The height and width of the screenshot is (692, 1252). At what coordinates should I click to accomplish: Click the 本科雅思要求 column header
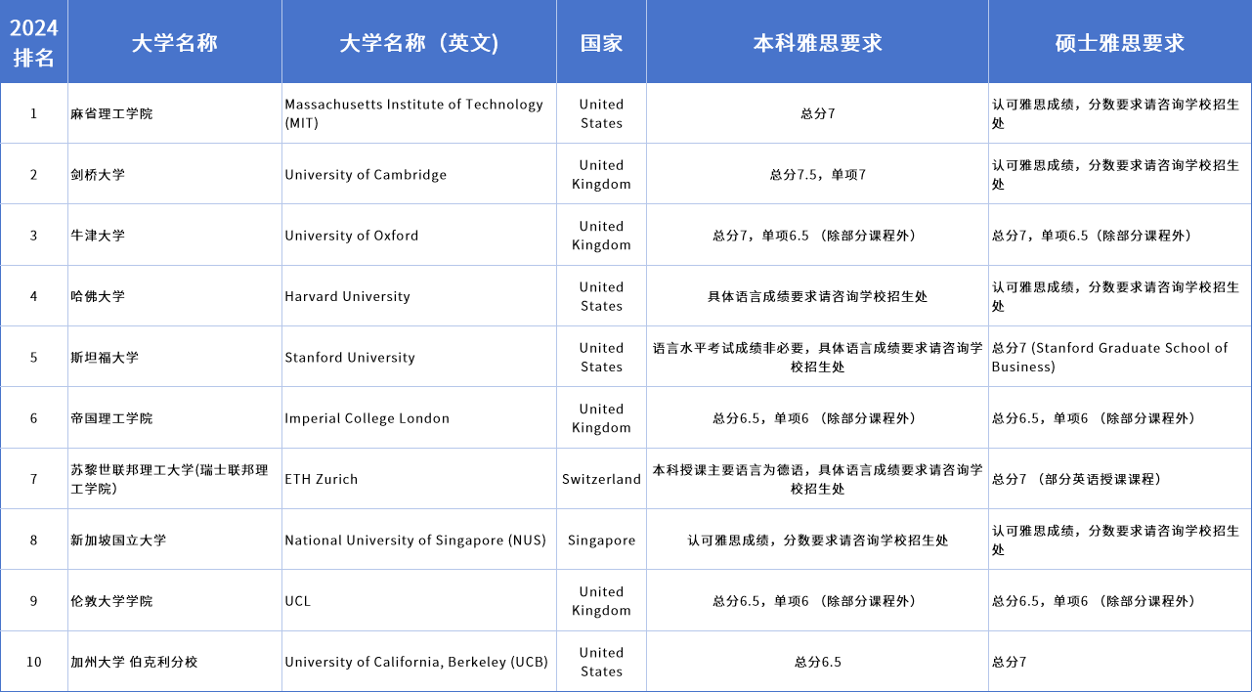click(x=816, y=41)
